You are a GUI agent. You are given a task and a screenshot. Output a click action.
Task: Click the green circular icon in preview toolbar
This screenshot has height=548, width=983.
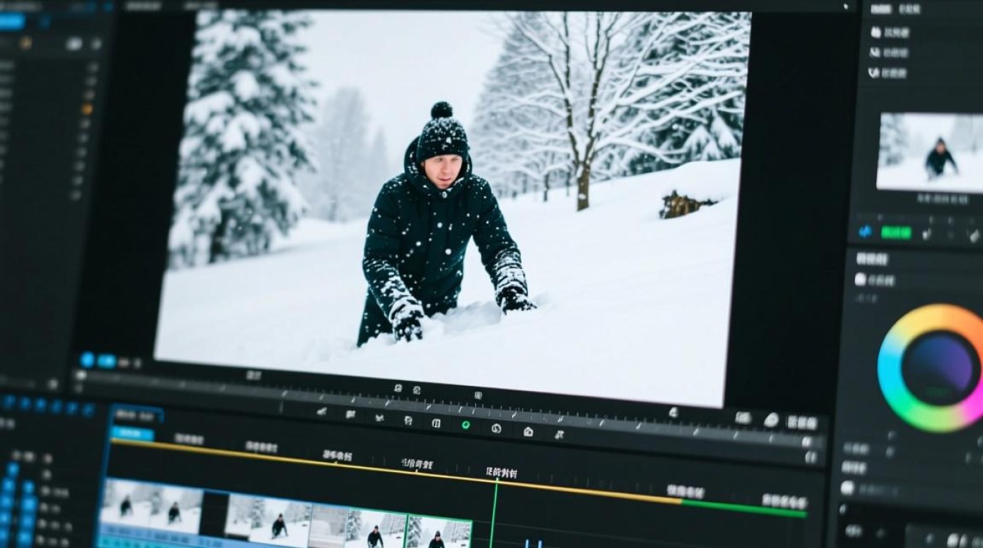(465, 425)
